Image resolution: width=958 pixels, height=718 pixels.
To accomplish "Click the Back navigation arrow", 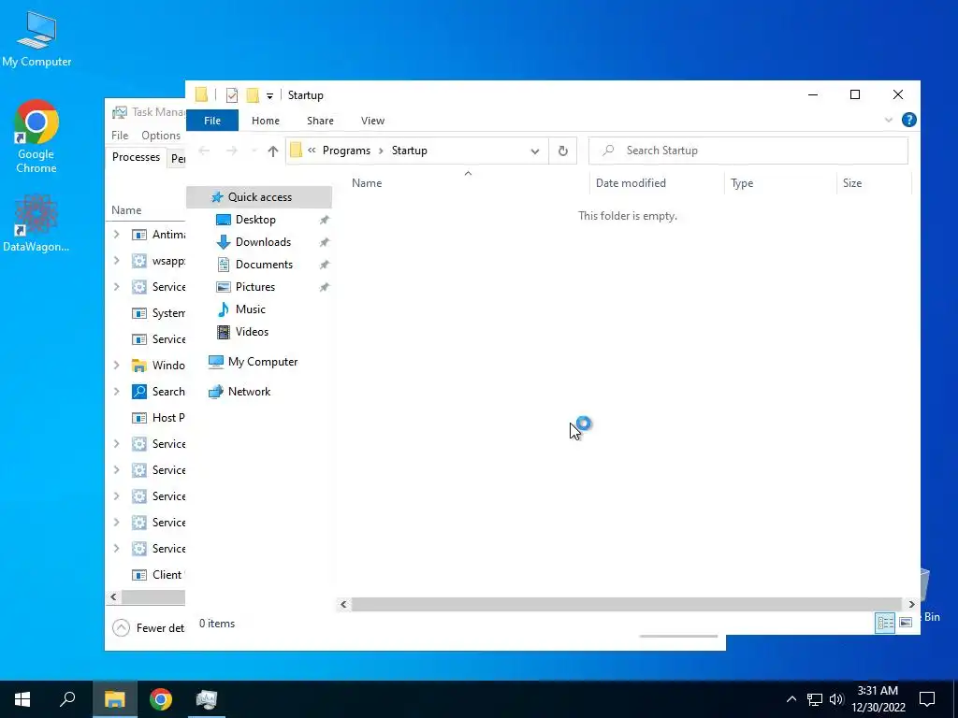I will (x=204, y=151).
